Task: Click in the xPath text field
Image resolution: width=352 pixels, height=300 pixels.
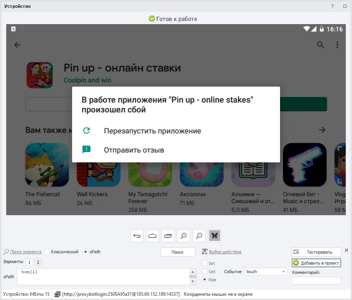Action: pos(103,277)
